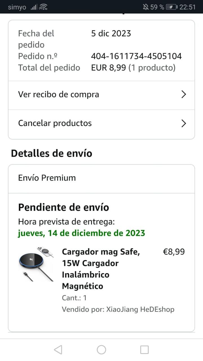Expand Cancelar productos chevron arrow
Screen dimensions: 203x361
[x=184, y=123]
